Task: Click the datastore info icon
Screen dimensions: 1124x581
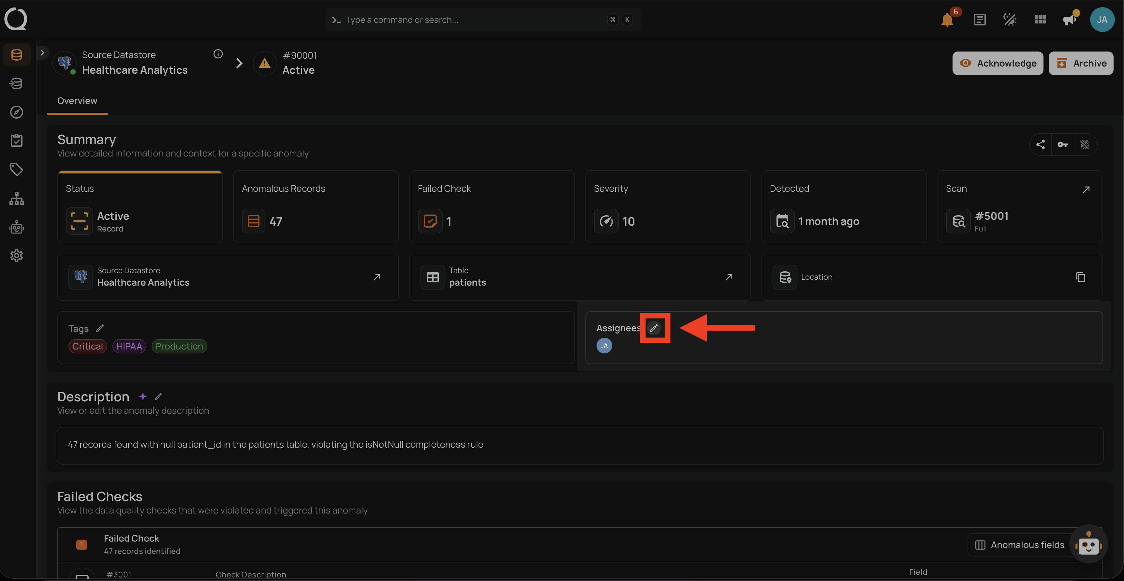Action: coord(218,54)
